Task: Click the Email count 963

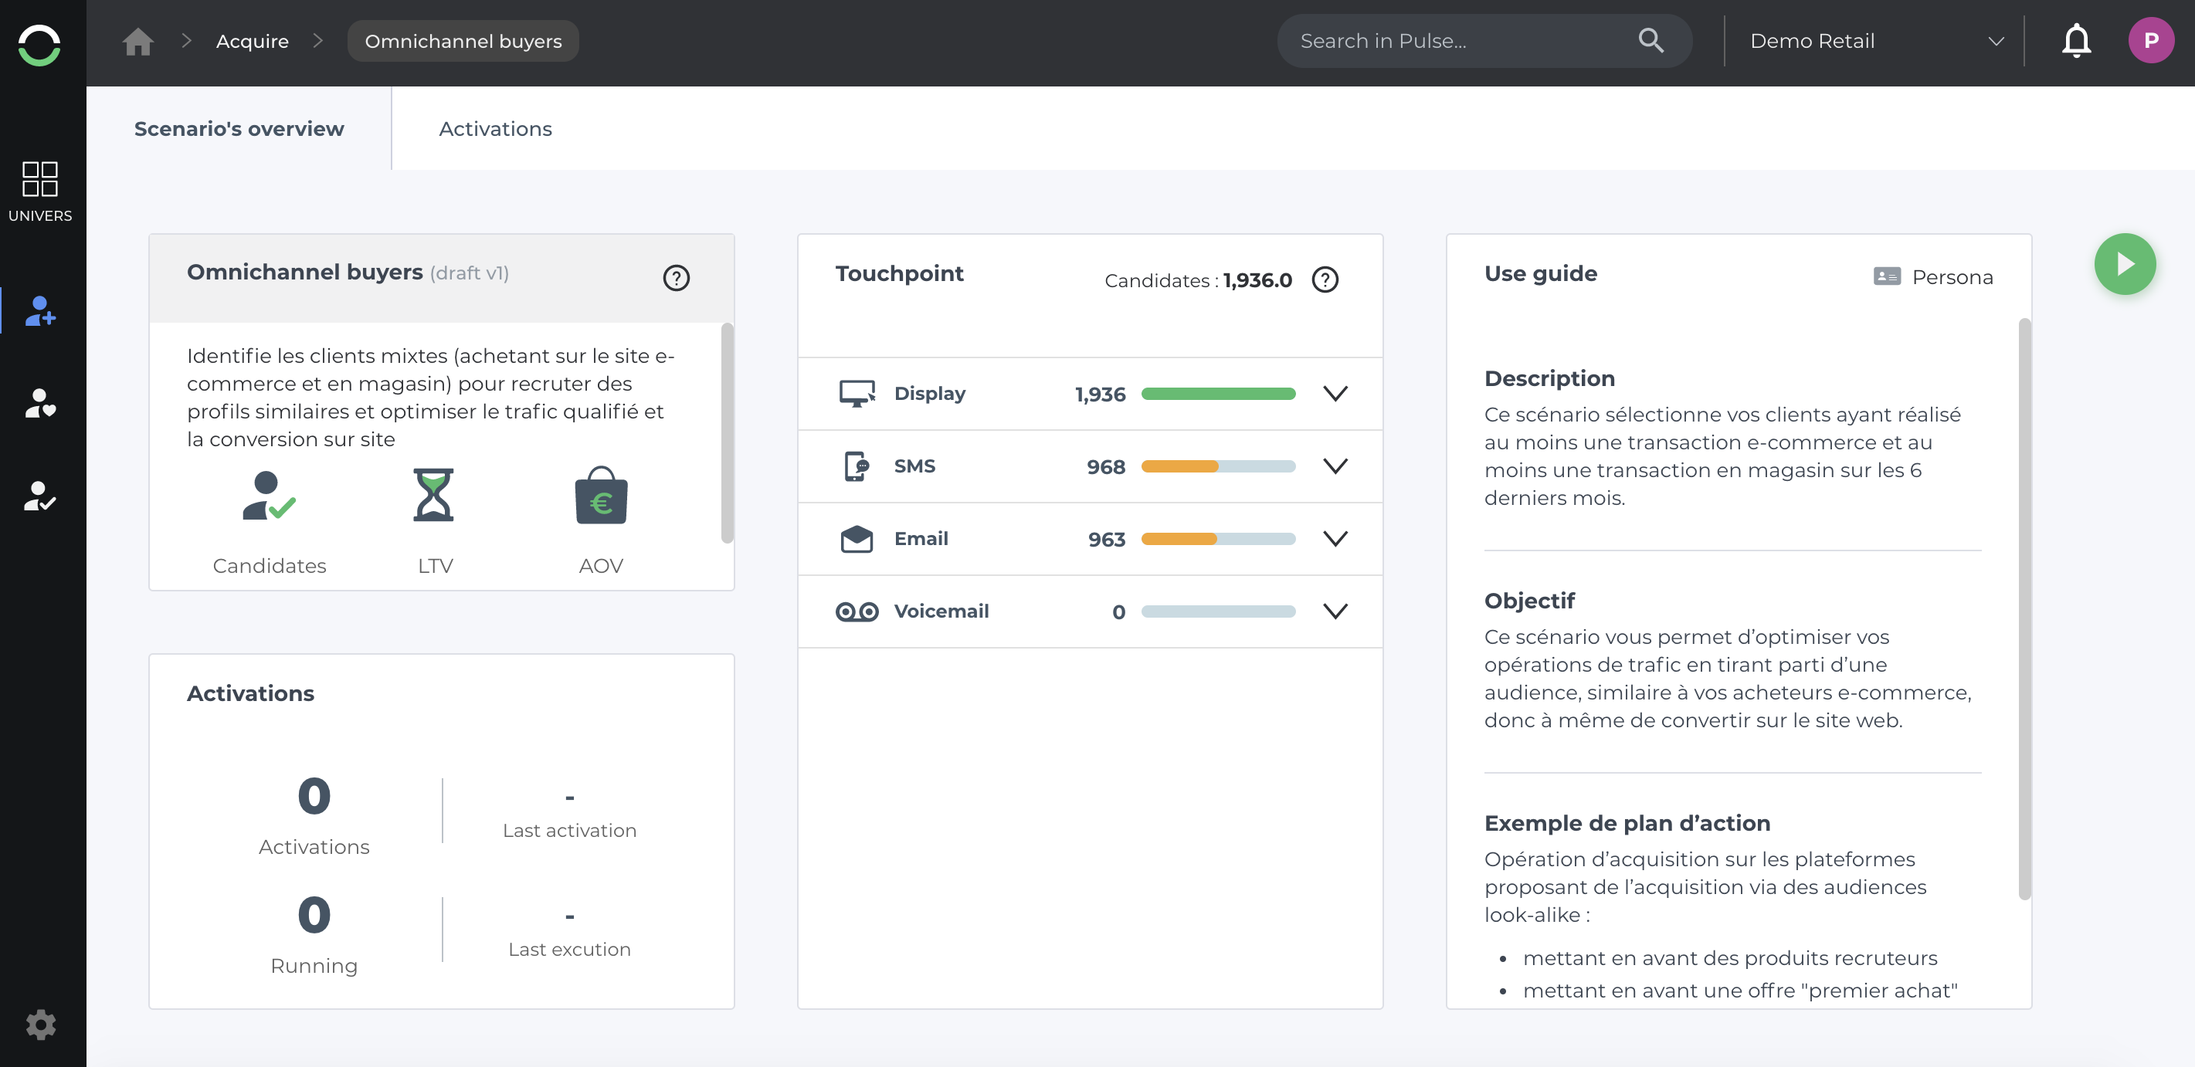Action: tap(1107, 539)
